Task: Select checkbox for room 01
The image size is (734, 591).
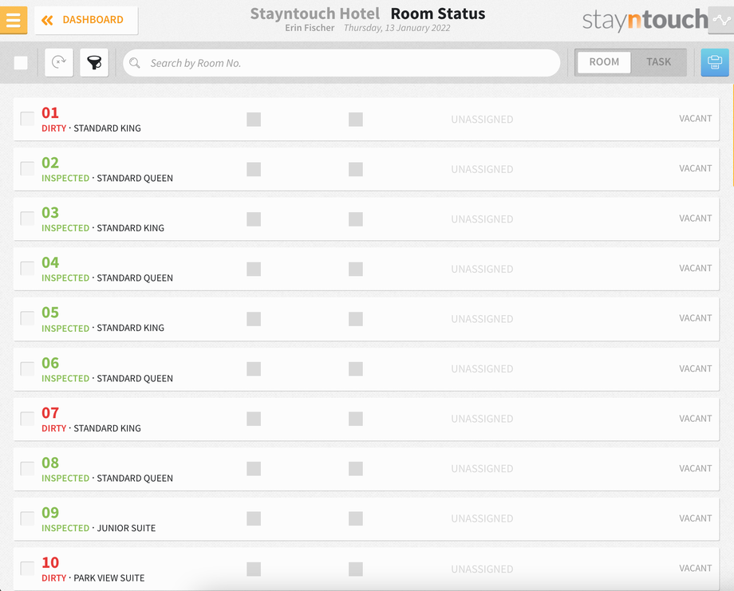Action: (x=27, y=119)
